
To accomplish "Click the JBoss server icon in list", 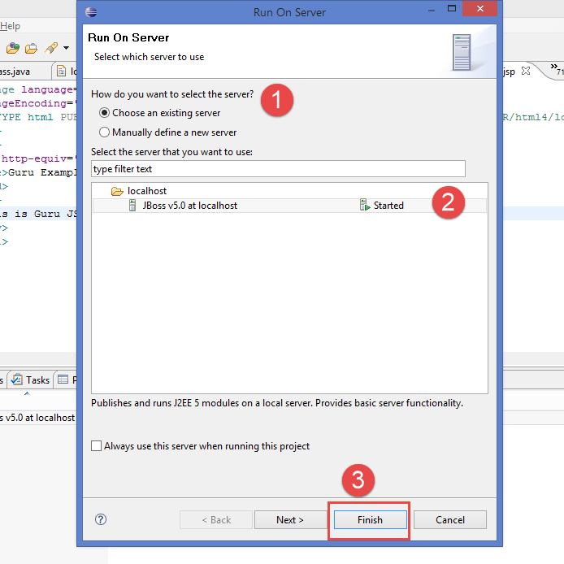I will tap(133, 206).
